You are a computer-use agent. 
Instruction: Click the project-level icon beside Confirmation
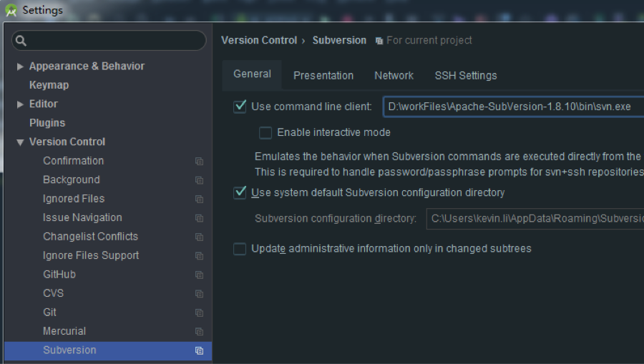click(x=199, y=162)
